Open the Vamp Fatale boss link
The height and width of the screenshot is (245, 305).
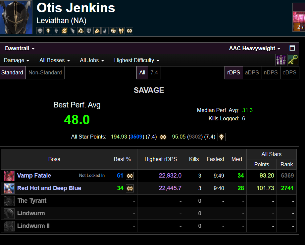point(34,176)
